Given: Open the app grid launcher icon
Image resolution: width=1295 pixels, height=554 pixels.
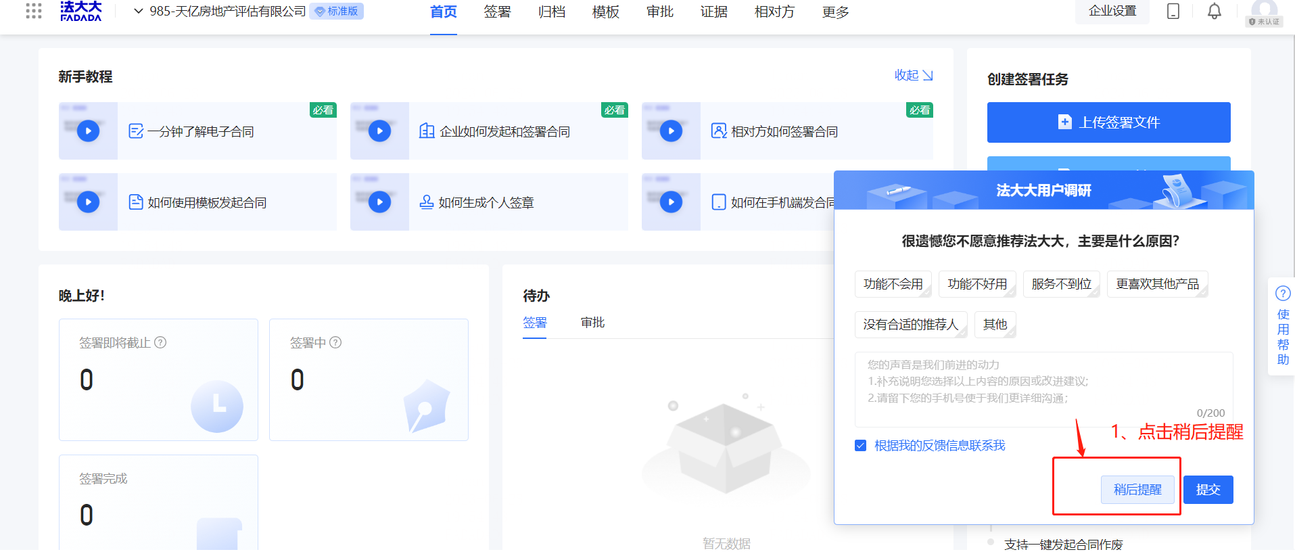Looking at the screenshot, I should (x=34, y=11).
